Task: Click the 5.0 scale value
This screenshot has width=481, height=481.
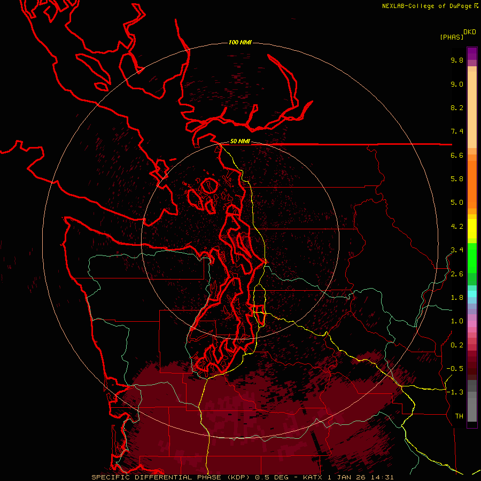Action: [457, 203]
